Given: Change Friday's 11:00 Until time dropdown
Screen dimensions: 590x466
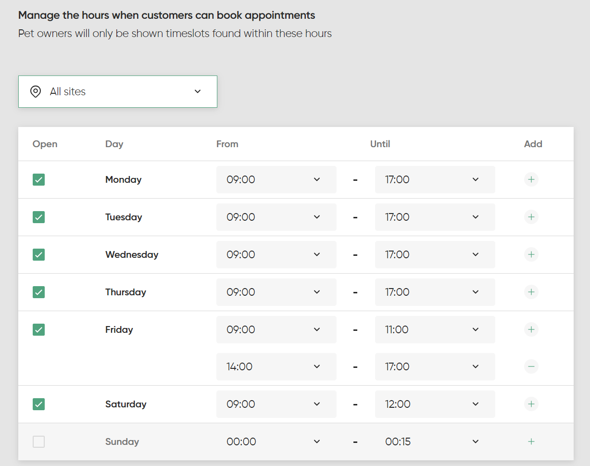Looking at the screenshot, I should (x=435, y=330).
